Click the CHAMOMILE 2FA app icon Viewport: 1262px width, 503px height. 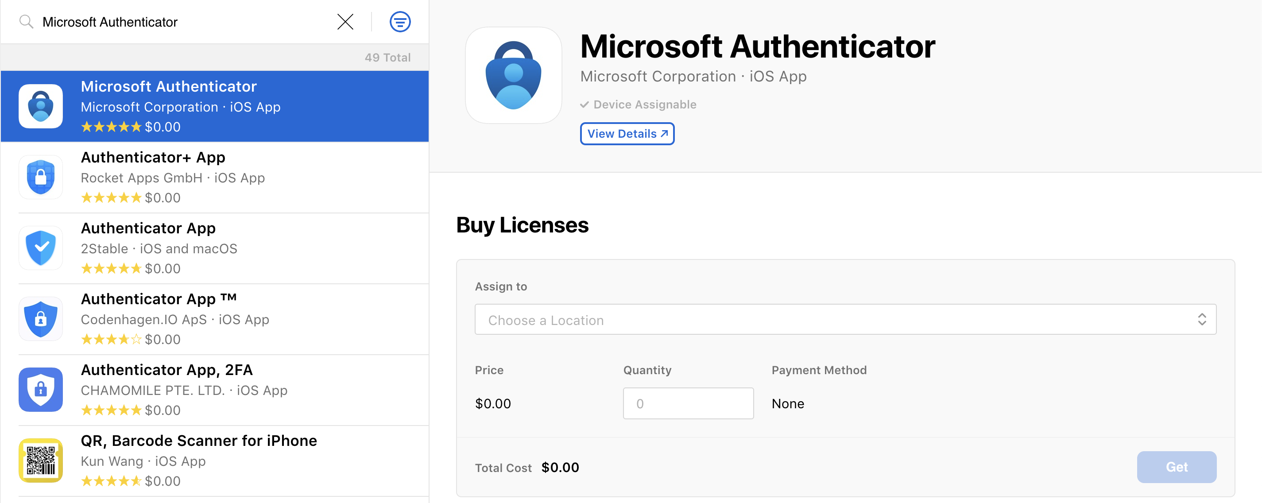click(41, 390)
